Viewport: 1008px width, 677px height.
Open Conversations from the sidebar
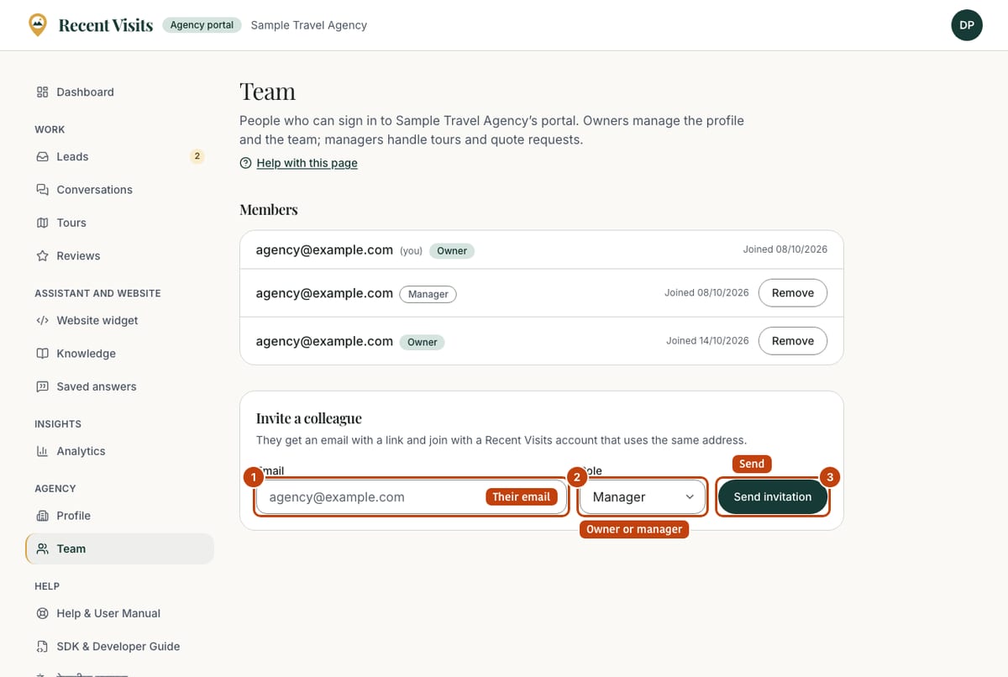click(x=120, y=190)
